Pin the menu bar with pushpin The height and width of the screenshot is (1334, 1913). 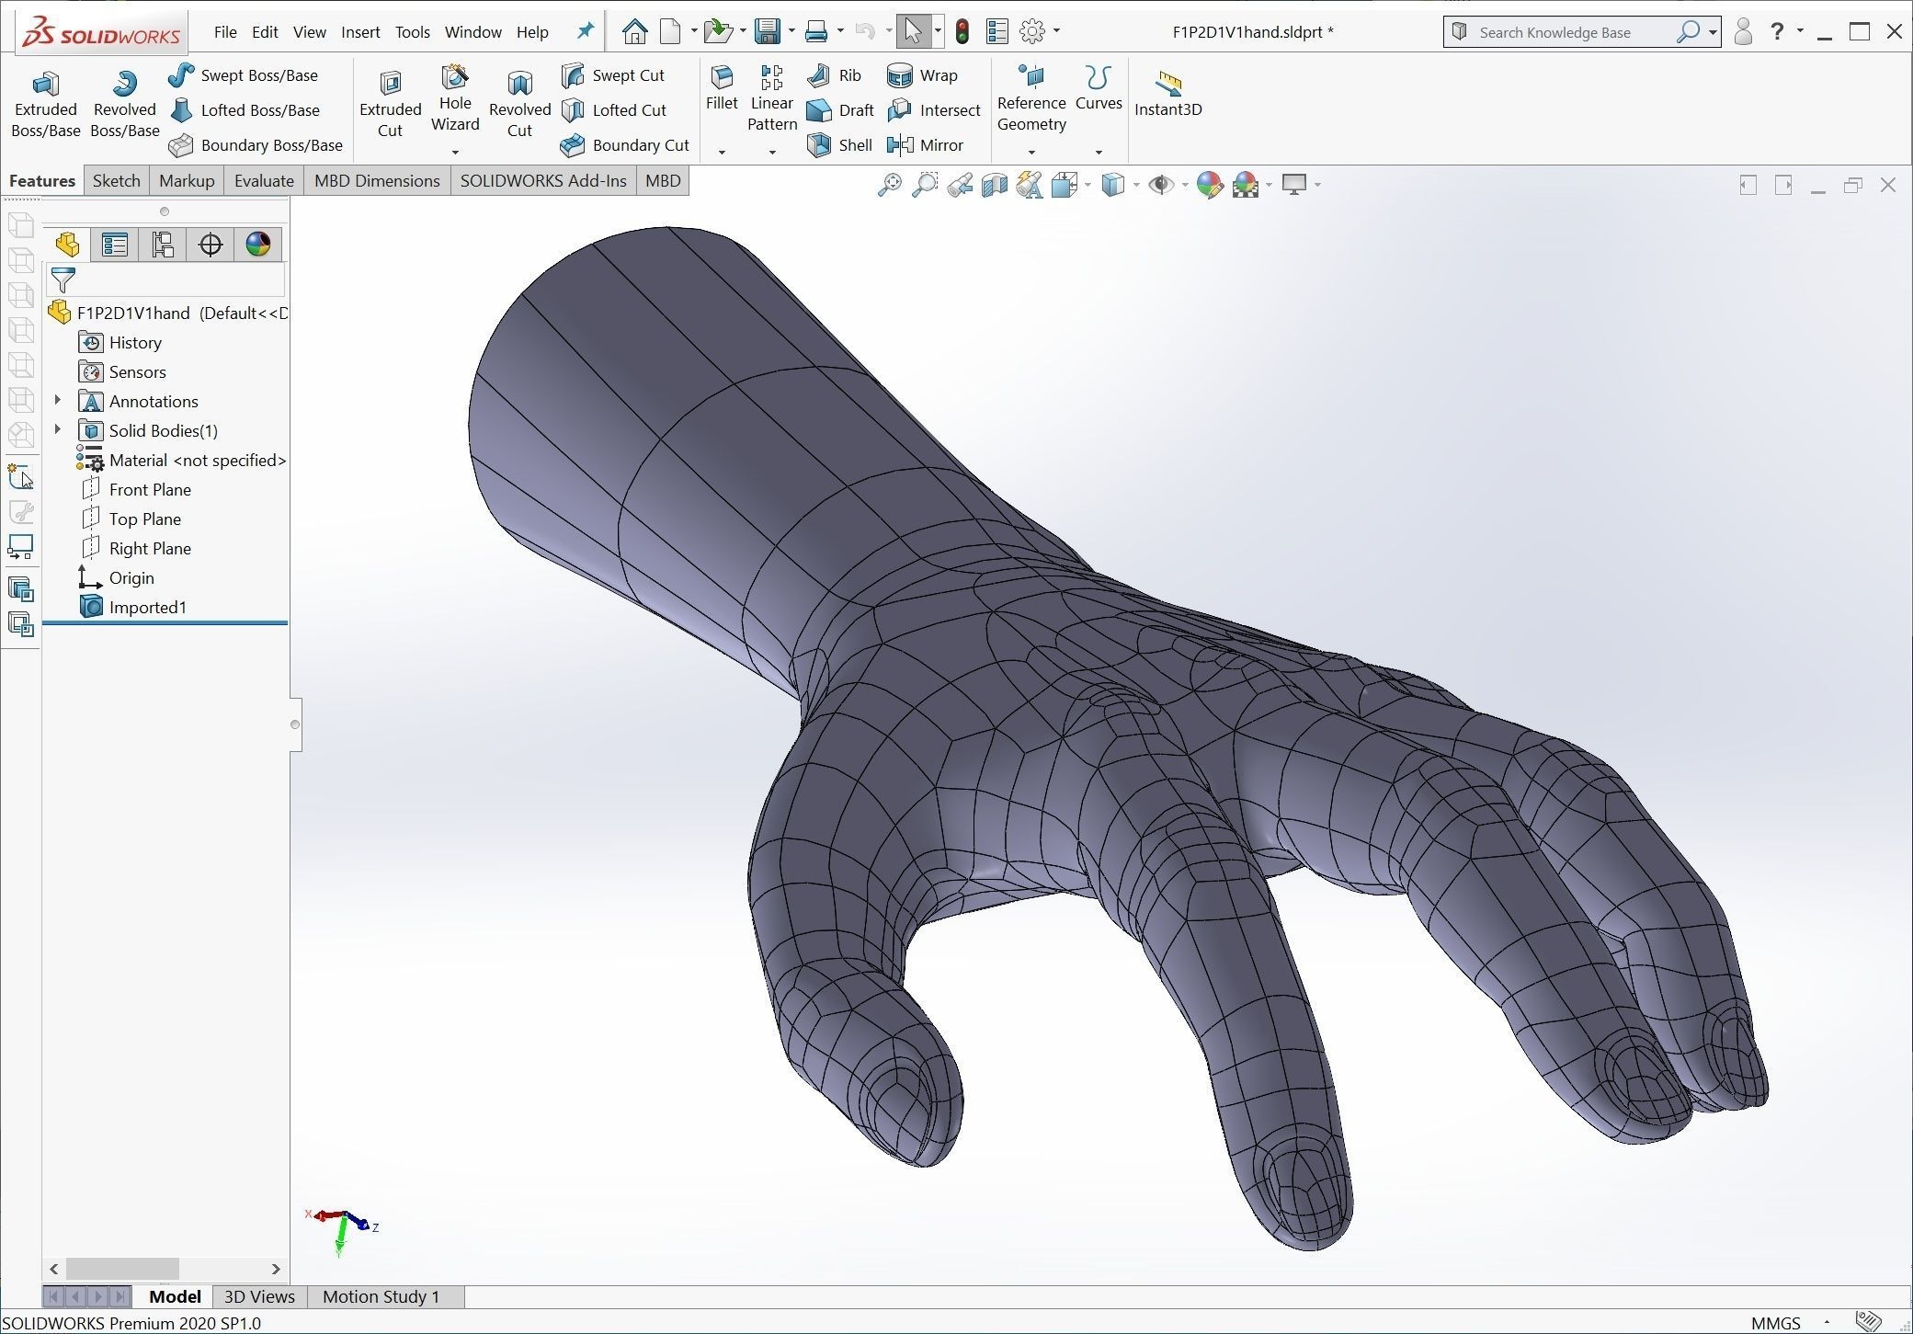click(x=585, y=32)
